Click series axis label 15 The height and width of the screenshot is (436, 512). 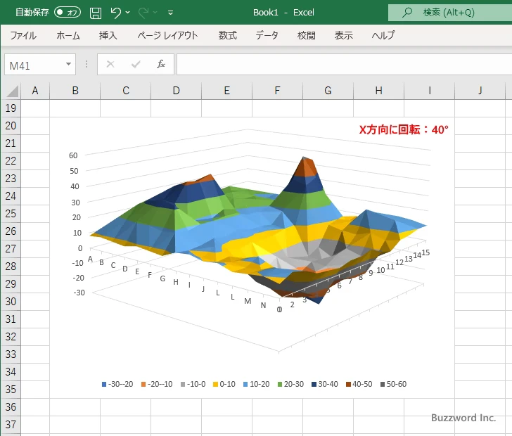tap(425, 252)
